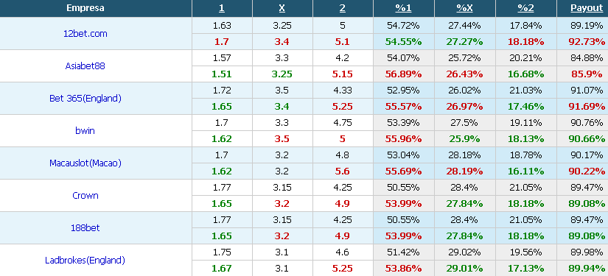
Task: Sort by the %X column header
Action: 464,8
